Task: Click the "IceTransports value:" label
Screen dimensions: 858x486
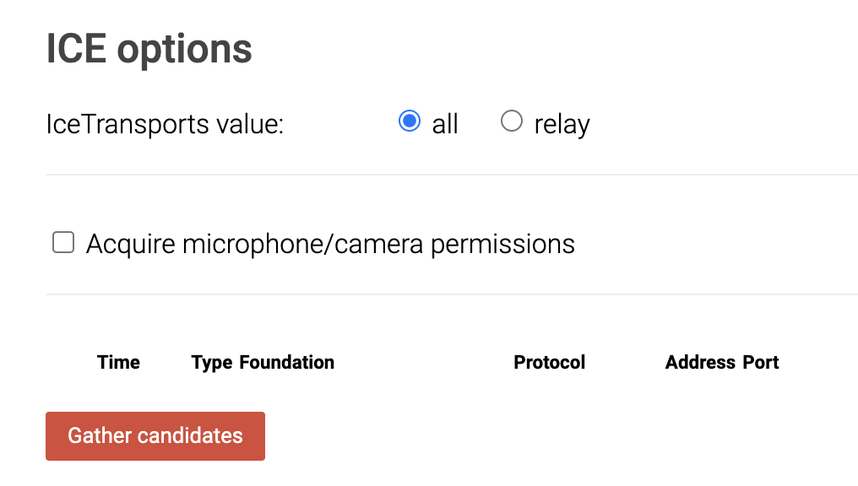Action: (x=166, y=125)
